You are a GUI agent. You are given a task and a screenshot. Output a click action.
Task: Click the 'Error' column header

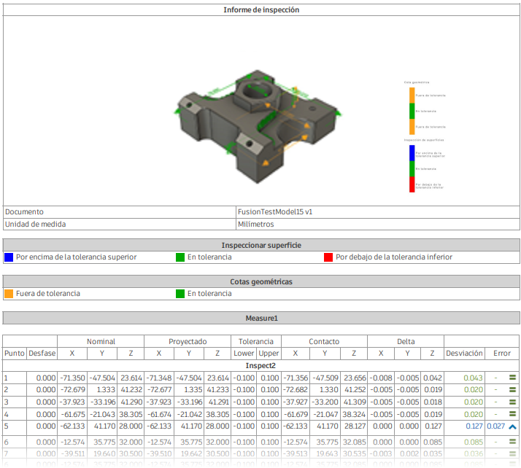coord(502,354)
